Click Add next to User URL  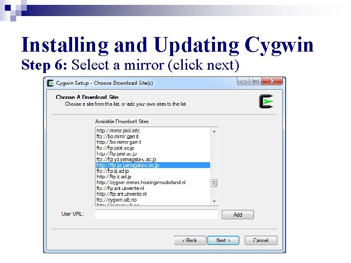point(238,215)
